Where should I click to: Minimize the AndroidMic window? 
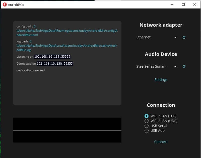pos(172,4)
